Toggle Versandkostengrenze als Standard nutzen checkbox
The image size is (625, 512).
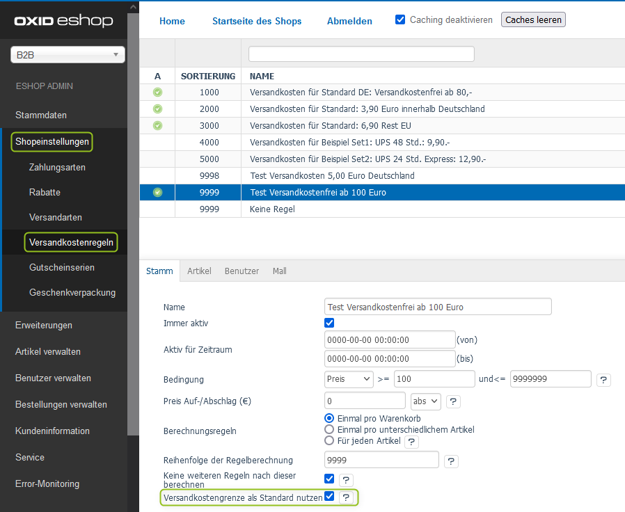tap(329, 496)
